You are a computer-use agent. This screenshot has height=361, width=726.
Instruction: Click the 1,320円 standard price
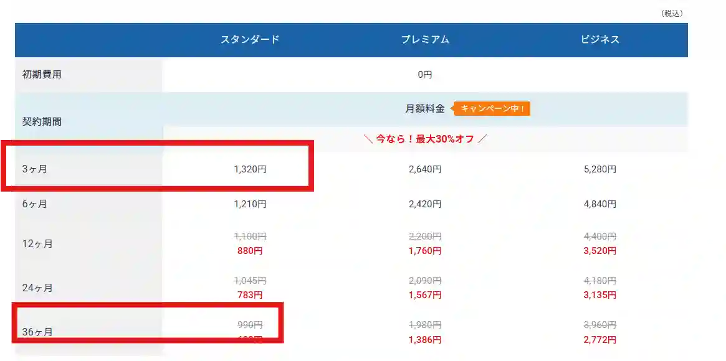point(250,169)
